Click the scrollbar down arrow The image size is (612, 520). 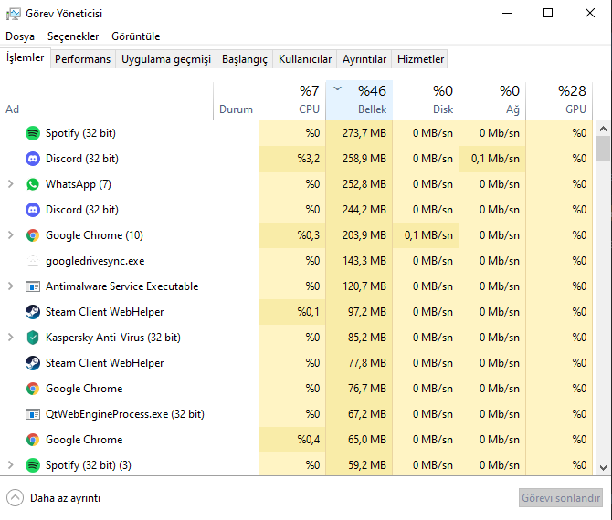pyautogui.click(x=603, y=467)
